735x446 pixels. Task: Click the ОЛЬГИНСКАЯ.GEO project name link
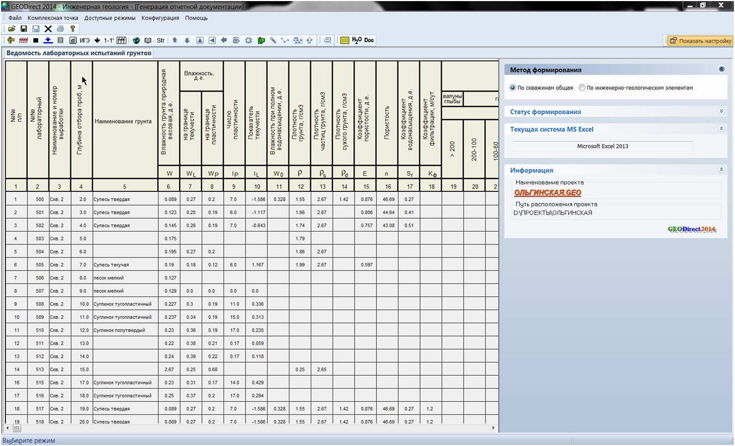tap(547, 192)
